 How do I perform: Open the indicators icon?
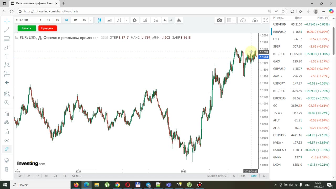[x=145, y=20]
